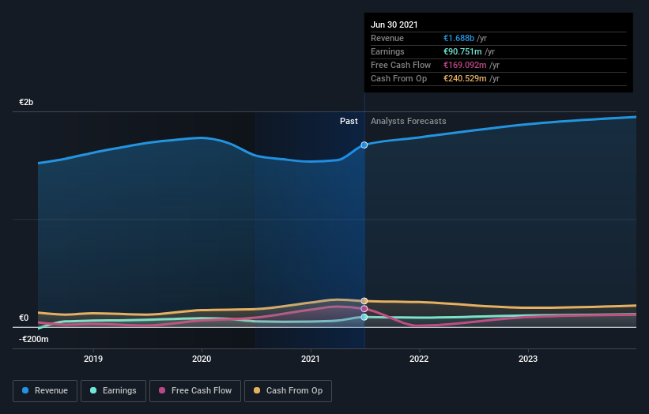649x414 pixels.
Task: Click the 2022 x-axis label
Action: click(419, 359)
